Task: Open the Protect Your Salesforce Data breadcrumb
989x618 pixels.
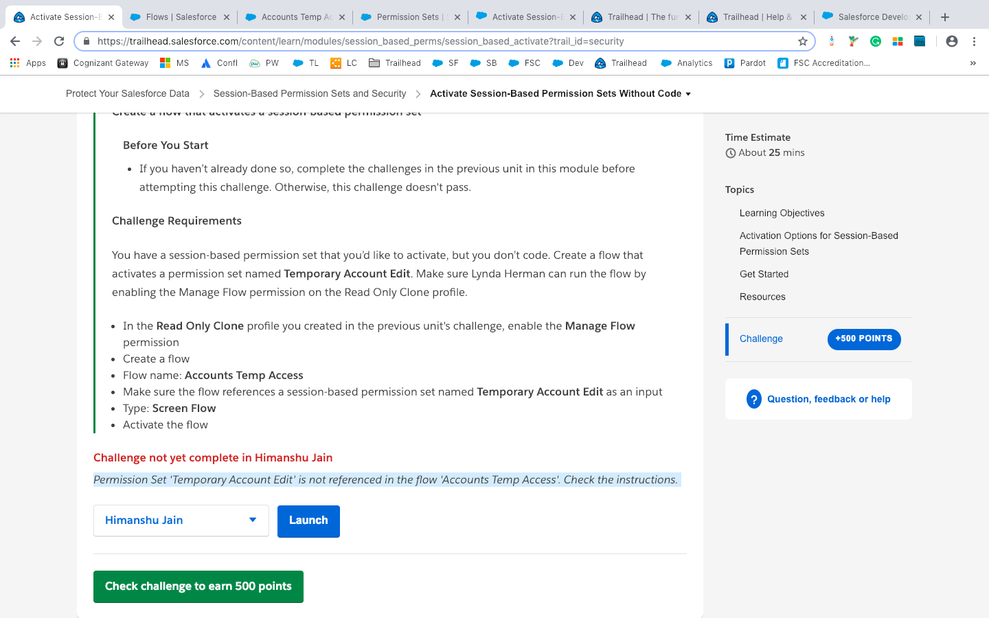Action: [x=128, y=93]
